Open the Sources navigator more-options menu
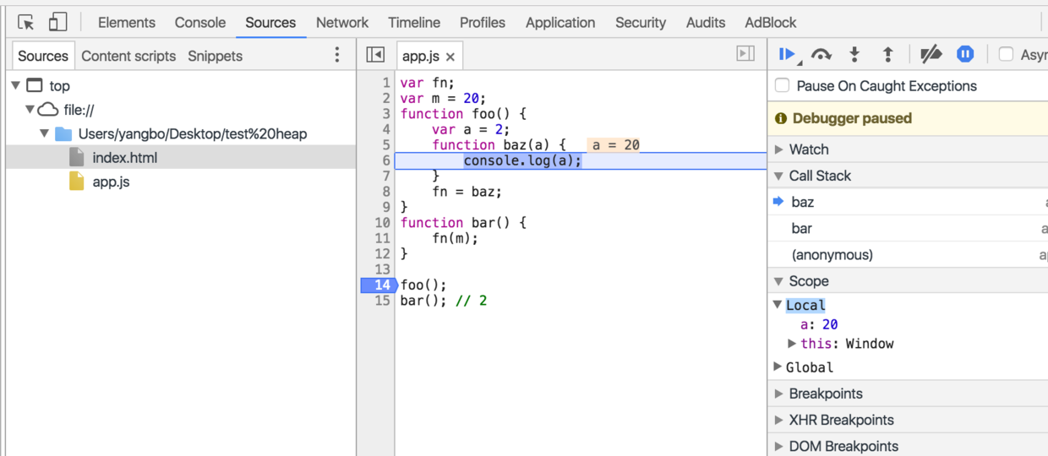 337,55
